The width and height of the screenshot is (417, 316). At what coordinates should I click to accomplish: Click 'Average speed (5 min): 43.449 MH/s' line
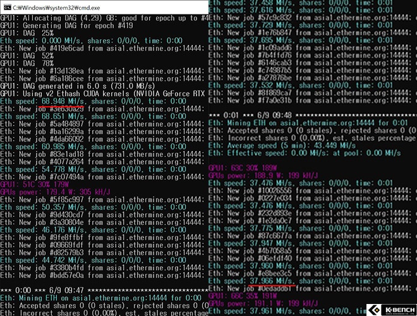tap(282, 146)
